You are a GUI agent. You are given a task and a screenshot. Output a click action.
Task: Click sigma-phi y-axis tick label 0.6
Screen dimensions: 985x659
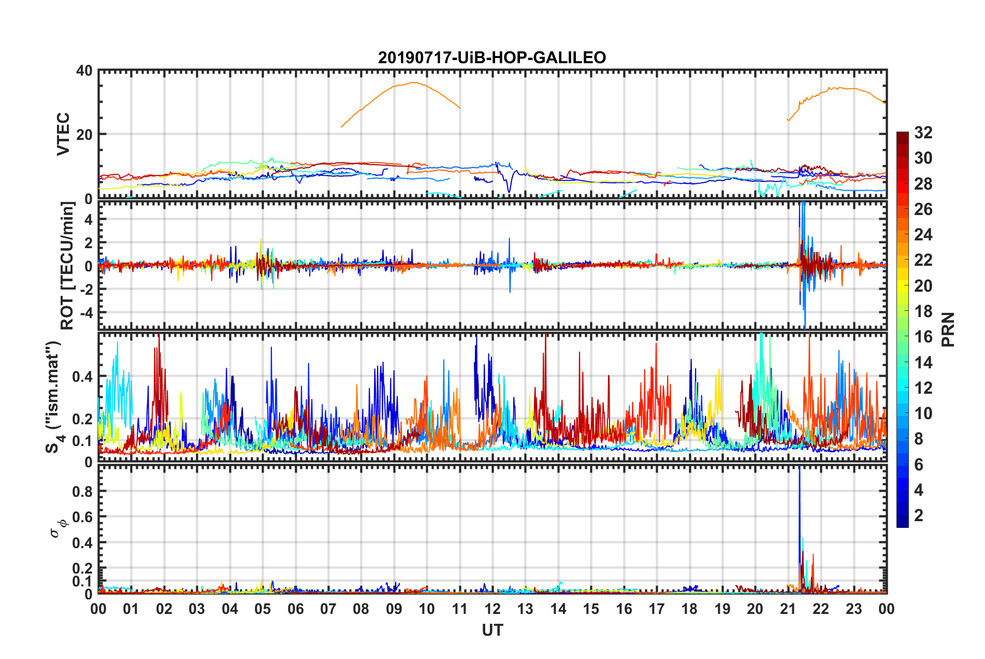(82, 517)
